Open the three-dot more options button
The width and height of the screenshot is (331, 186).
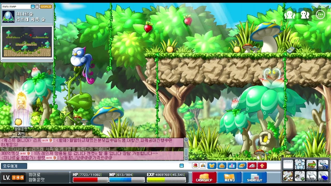pyautogui.click(x=320, y=15)
